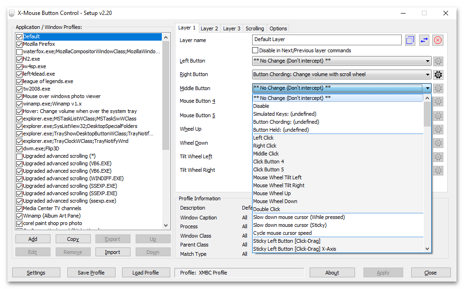
Task: Open the Right Button dropdown
Action: point(341,74)
